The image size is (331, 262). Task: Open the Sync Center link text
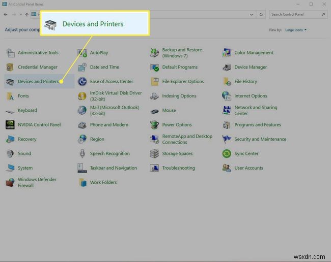[x=246, y=154]
